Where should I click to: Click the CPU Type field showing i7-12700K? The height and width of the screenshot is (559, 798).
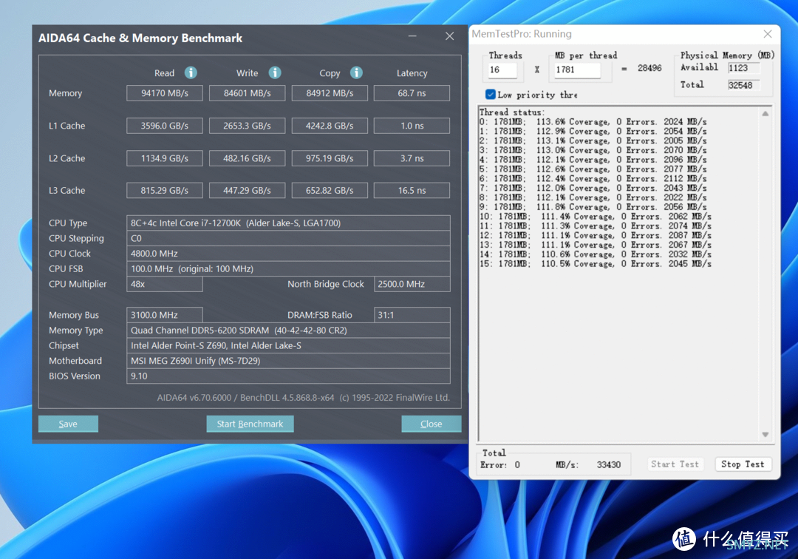288,223
